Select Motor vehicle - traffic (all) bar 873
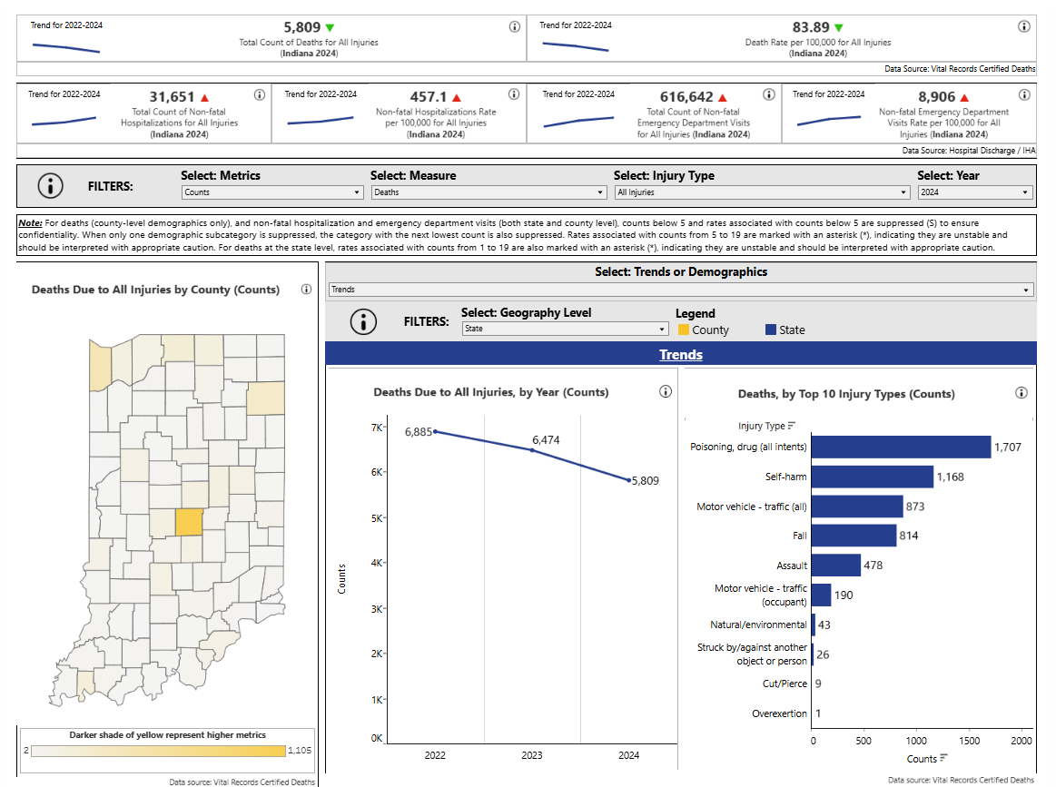The height and width of the screenshot is (787, 1056). pos(857,507)
